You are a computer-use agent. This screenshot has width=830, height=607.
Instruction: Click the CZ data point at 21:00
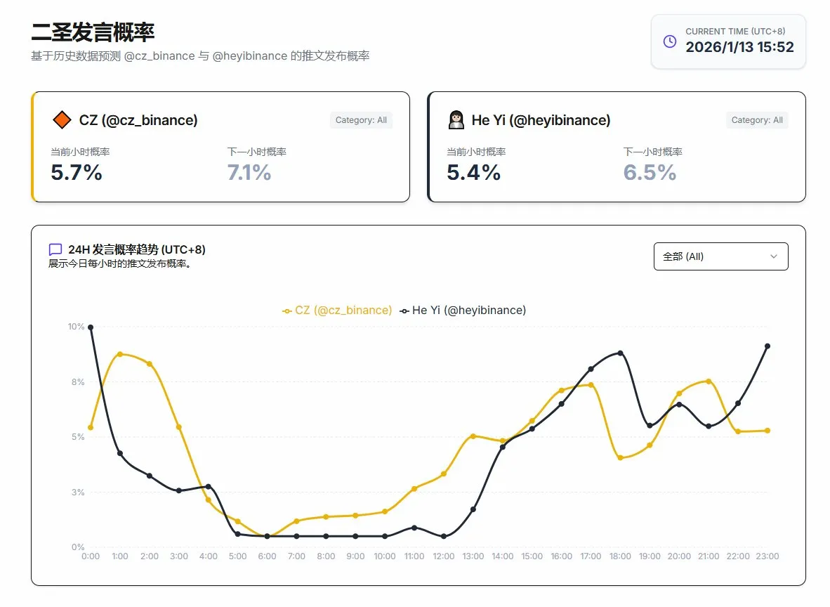point(709,381)
